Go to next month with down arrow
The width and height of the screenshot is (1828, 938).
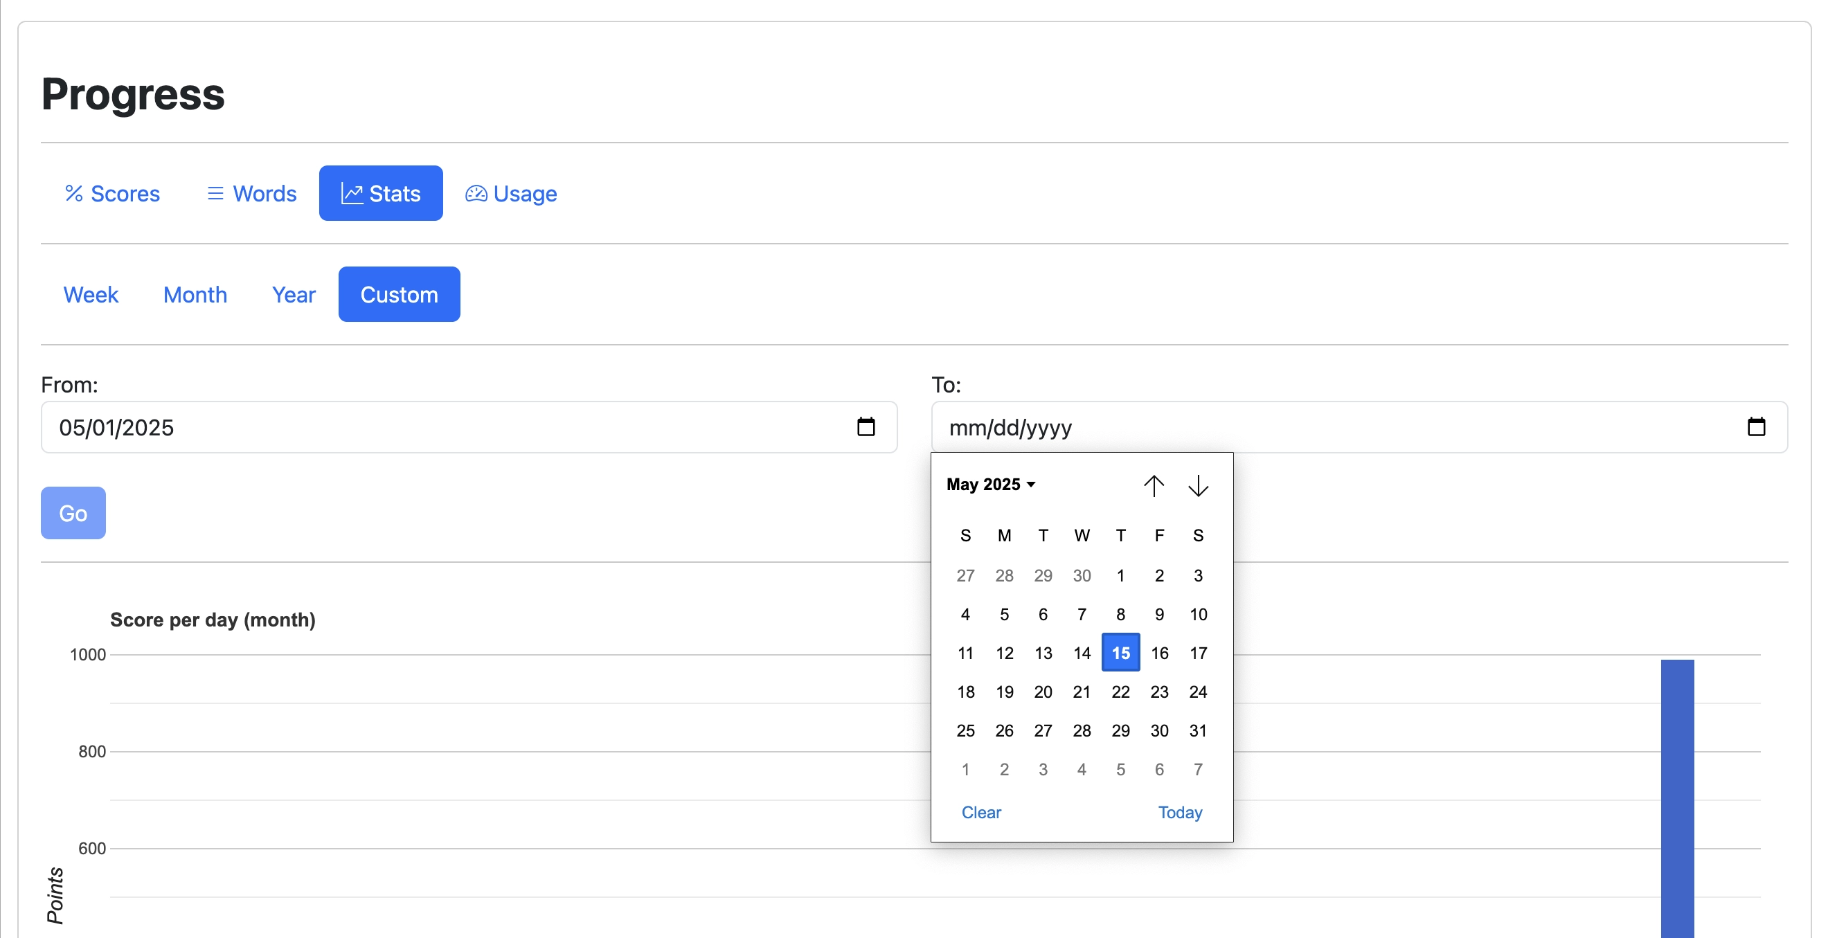[x=1199, y=486]
